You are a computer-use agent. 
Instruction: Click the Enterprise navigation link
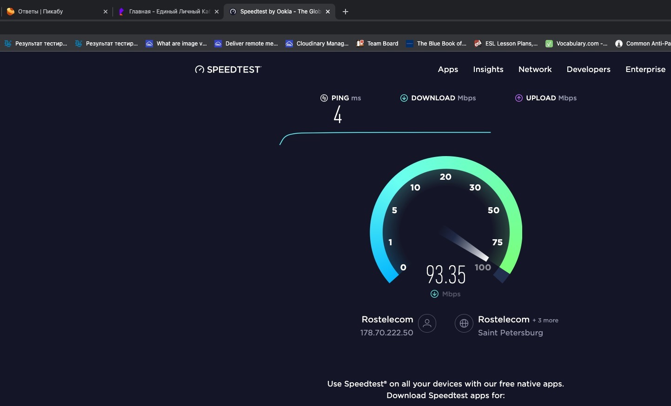coord(645,69)
